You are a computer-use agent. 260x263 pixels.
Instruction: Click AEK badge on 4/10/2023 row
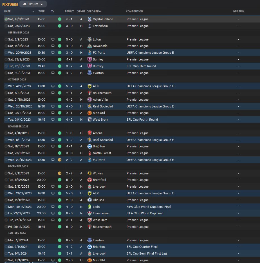[x=89, y=86]
